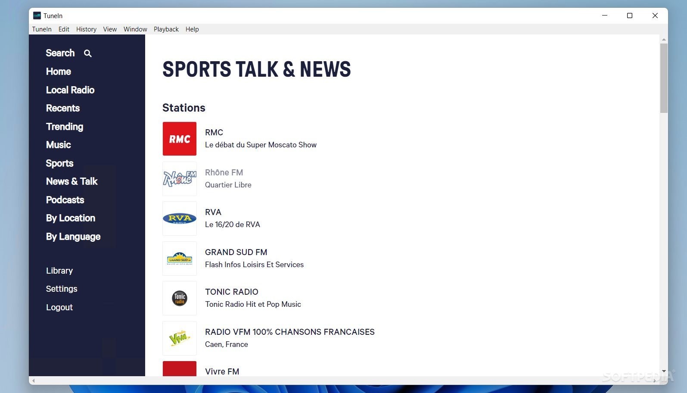Open the Sports category
687x393 pixels.
coord(59,163)
